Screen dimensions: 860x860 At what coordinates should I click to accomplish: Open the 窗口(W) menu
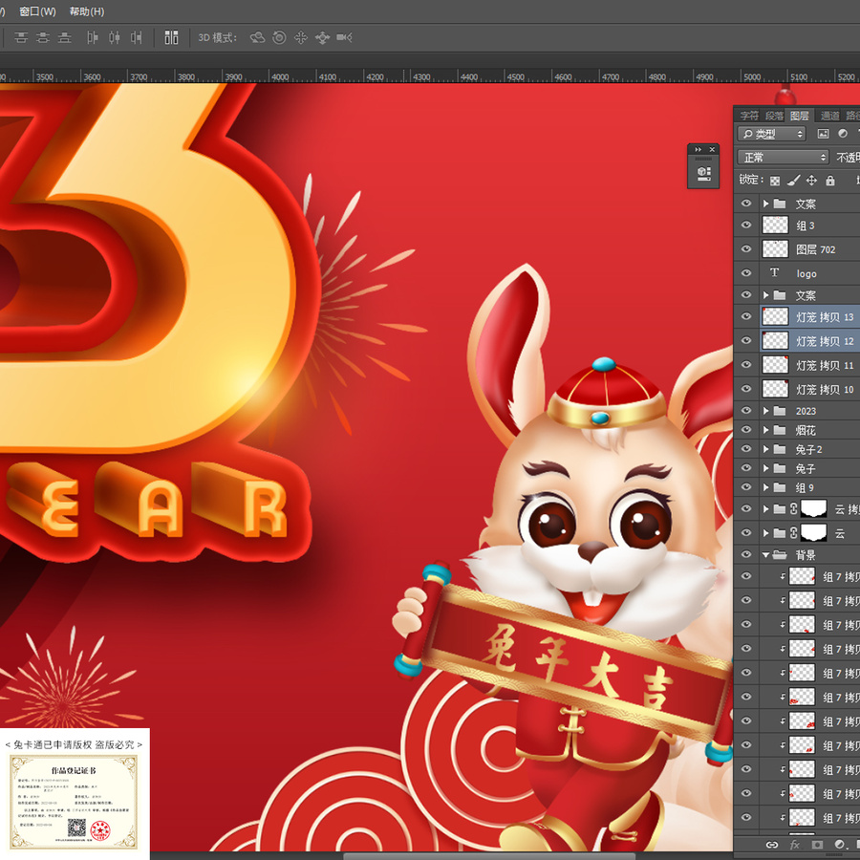[37, 11]
